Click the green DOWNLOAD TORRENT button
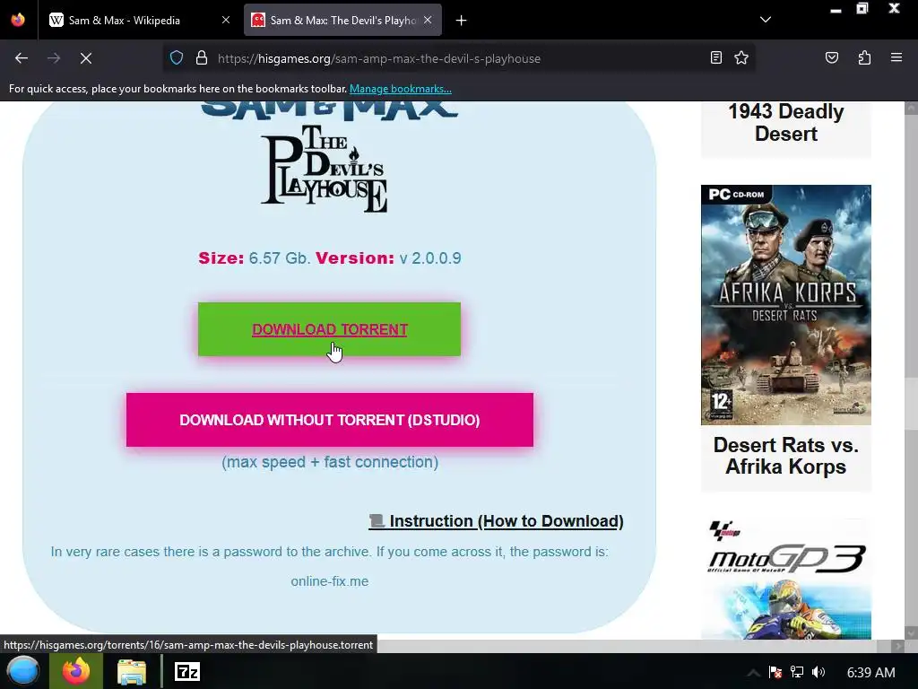This screenshot has height=689, width=918. click(330, 329)
